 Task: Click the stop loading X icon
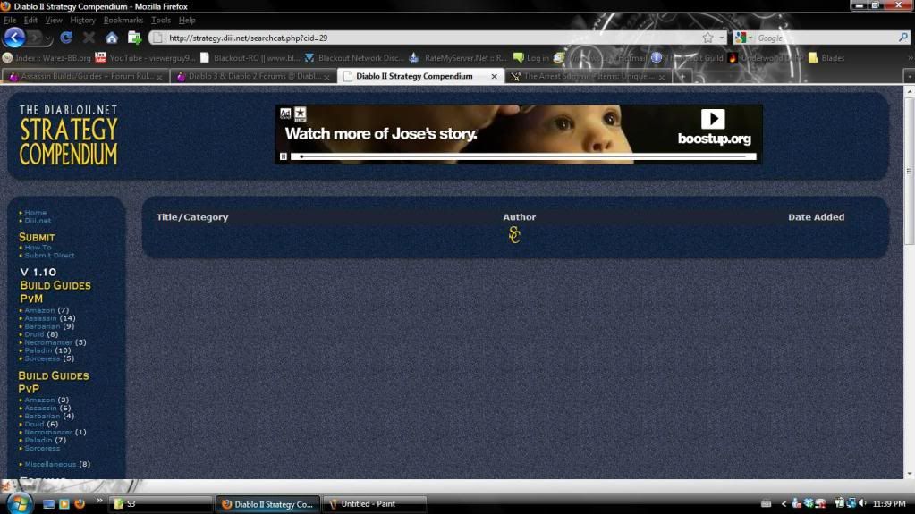click(89, 38)
